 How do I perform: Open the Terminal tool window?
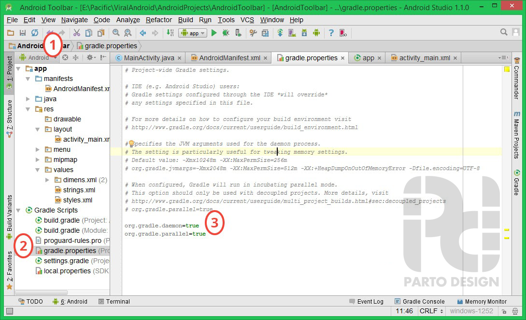click(114, 302)
